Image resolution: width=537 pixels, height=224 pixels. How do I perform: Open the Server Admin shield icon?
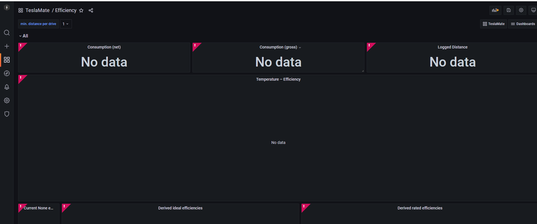(x=7, y=114)
